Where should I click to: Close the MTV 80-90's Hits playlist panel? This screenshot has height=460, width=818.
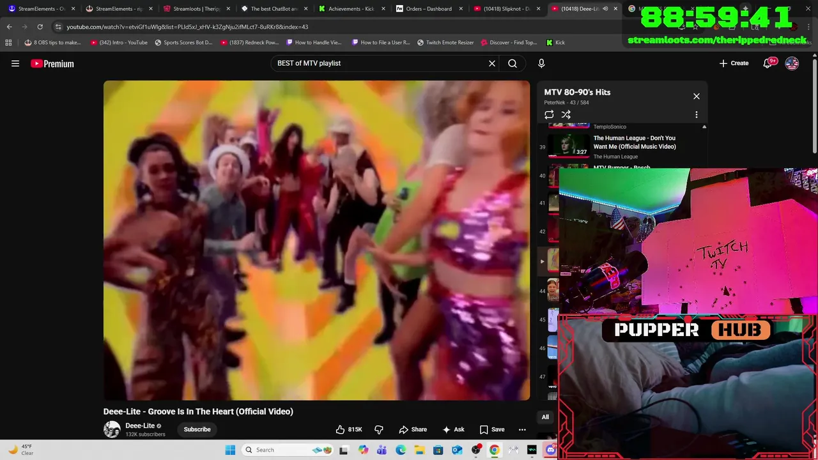pyautogui.click(x=697, y=96)
